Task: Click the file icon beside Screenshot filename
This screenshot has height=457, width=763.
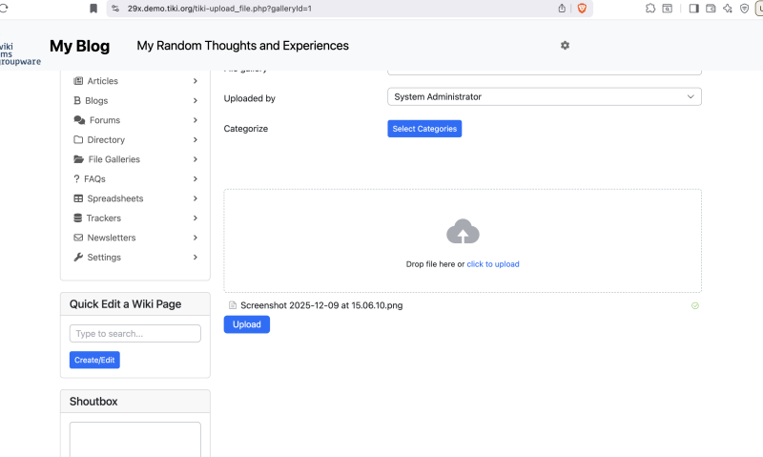Action: [233, 305]
